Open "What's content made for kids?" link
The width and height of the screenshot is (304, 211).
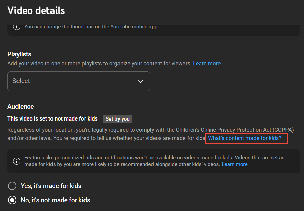(x=245, y=138)
